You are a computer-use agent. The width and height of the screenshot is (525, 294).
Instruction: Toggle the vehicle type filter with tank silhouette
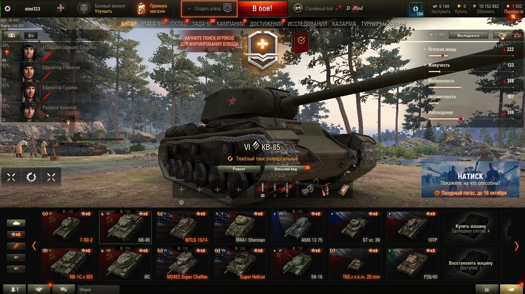click(16, 223)
